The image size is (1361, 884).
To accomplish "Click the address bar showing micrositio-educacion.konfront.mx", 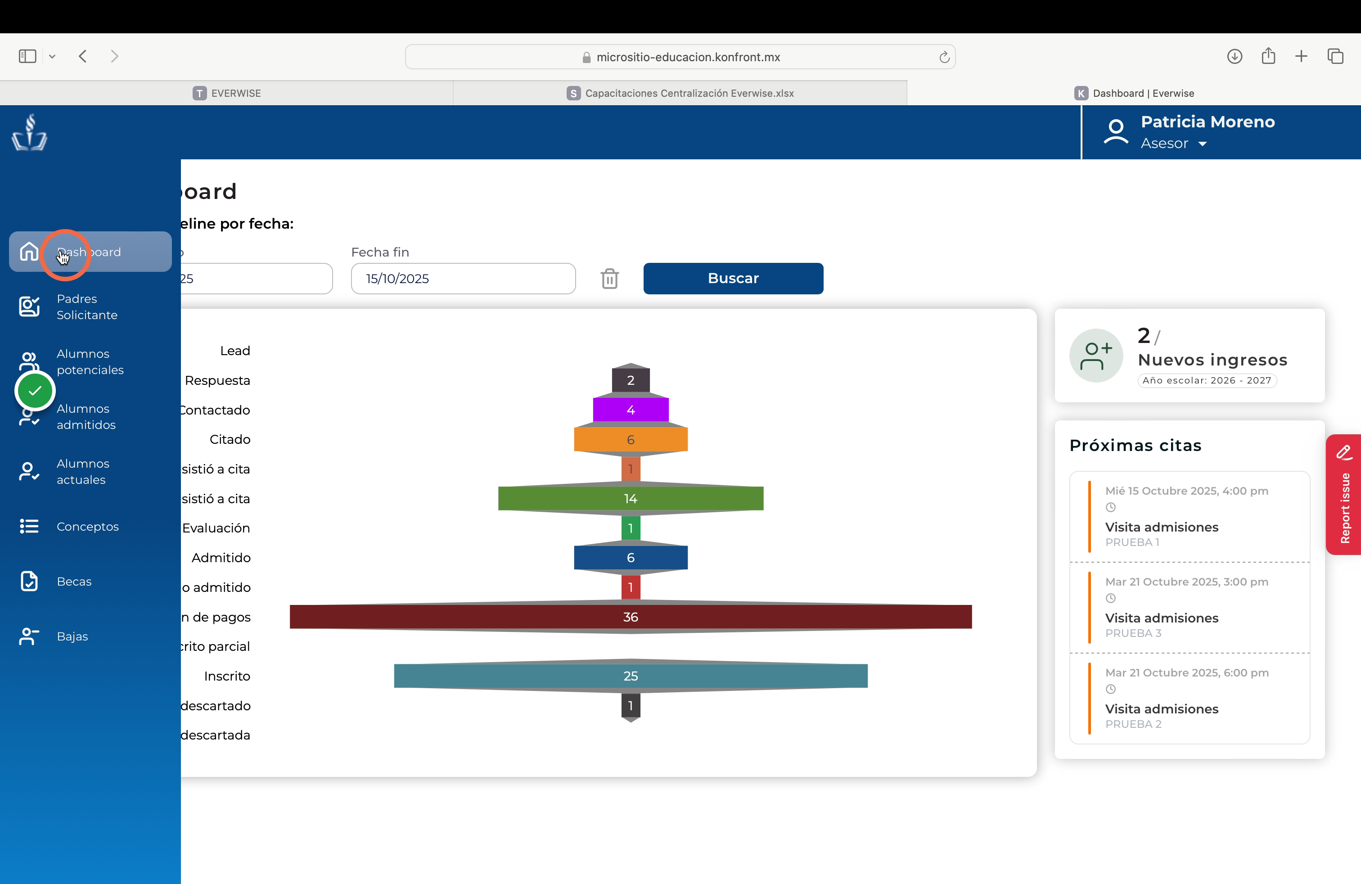I will coord(680,57).
